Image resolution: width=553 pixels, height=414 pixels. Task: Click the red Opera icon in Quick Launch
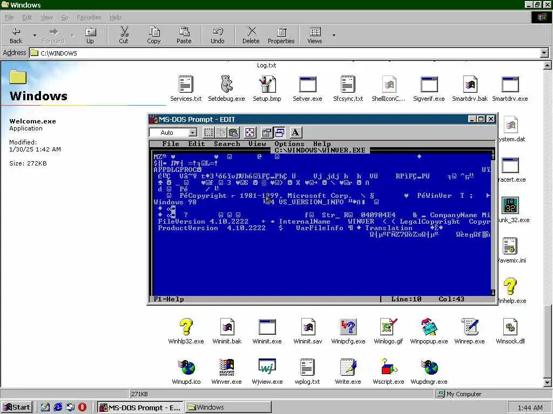[x=82, y=408]
